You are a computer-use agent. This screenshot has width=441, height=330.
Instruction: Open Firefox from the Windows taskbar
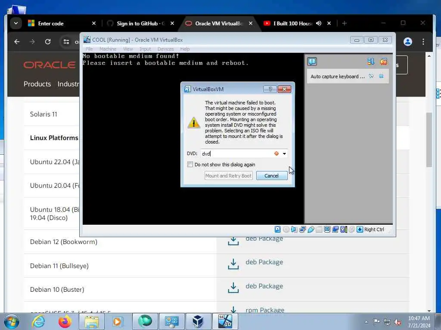[x=65, y=321]
